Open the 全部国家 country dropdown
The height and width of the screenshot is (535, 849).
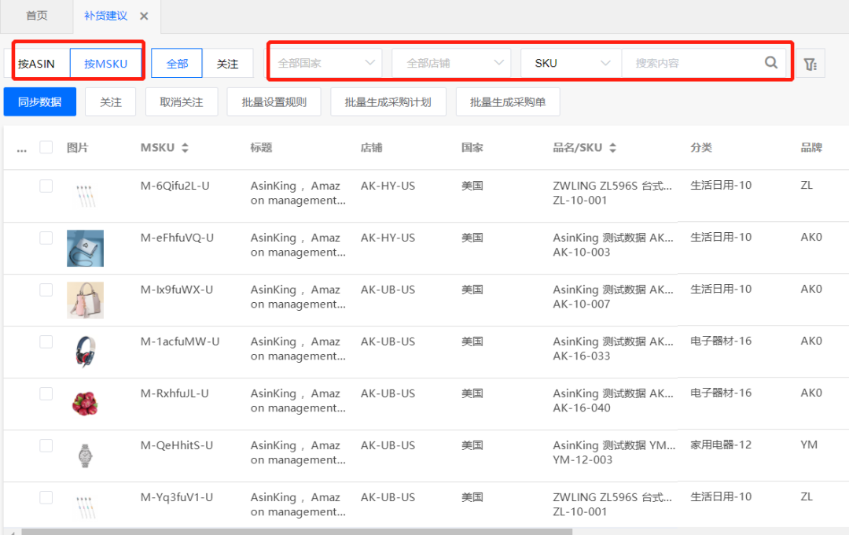pos(325,63)
